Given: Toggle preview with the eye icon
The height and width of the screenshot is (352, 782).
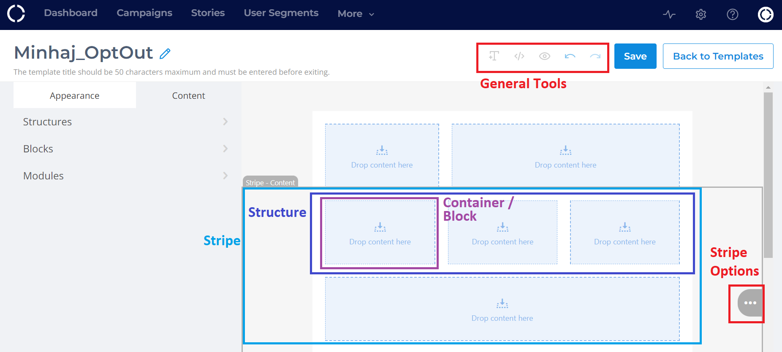Looking at the screenshot, I should tap(545, 56).
